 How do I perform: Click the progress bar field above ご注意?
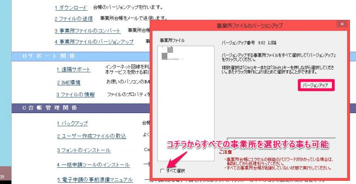click(x=281, y=141)
